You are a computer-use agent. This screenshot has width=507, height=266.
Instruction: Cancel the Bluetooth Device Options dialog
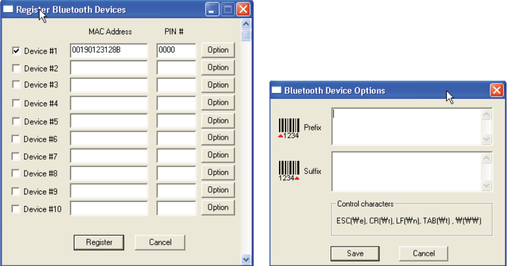pyautogui.click(x=423, y=254)
